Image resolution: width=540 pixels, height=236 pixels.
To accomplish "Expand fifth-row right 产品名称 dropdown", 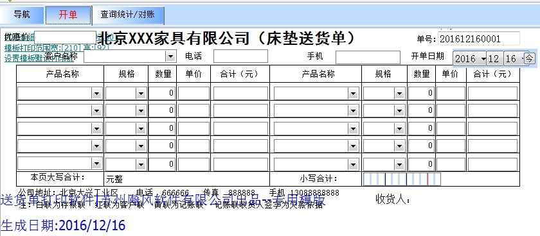I will point(353,164).
